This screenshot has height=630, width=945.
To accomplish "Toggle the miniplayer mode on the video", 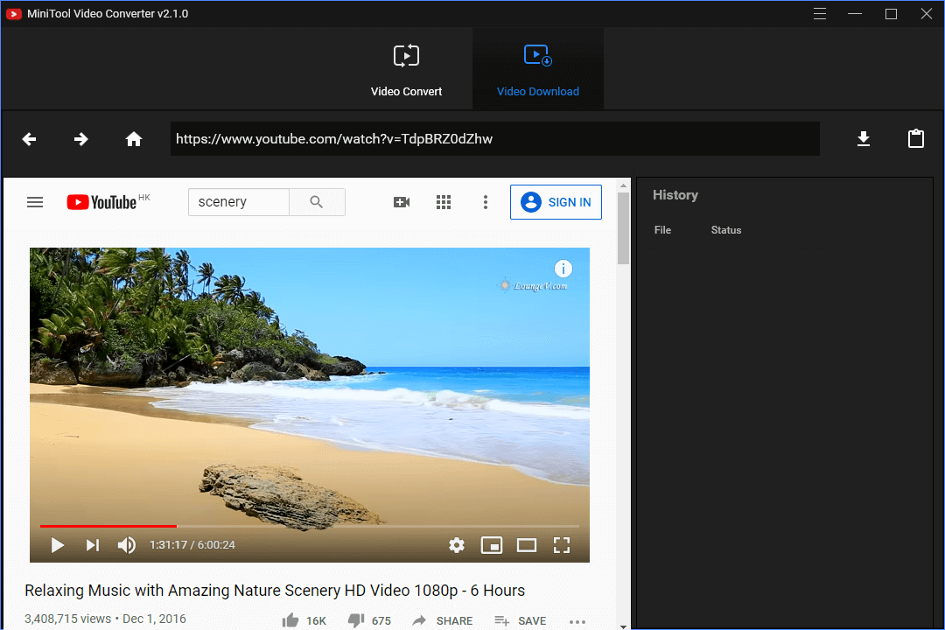I will 492,544.
